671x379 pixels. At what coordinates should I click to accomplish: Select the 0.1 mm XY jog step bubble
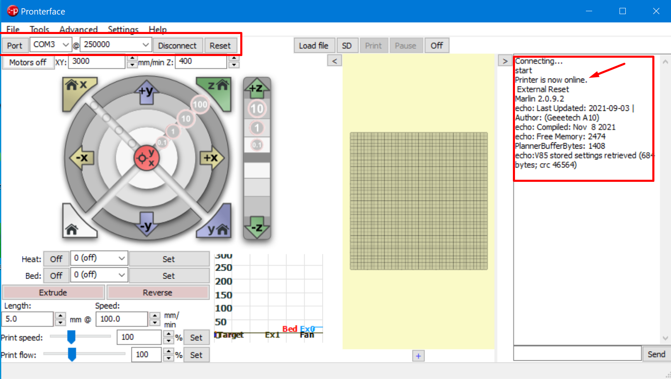point(162,142)
